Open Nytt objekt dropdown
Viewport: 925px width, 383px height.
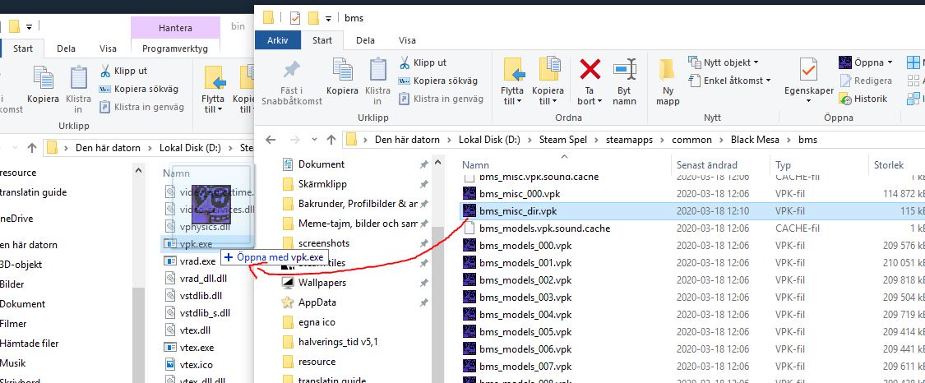pyautogui.click(x=724, y=62)
